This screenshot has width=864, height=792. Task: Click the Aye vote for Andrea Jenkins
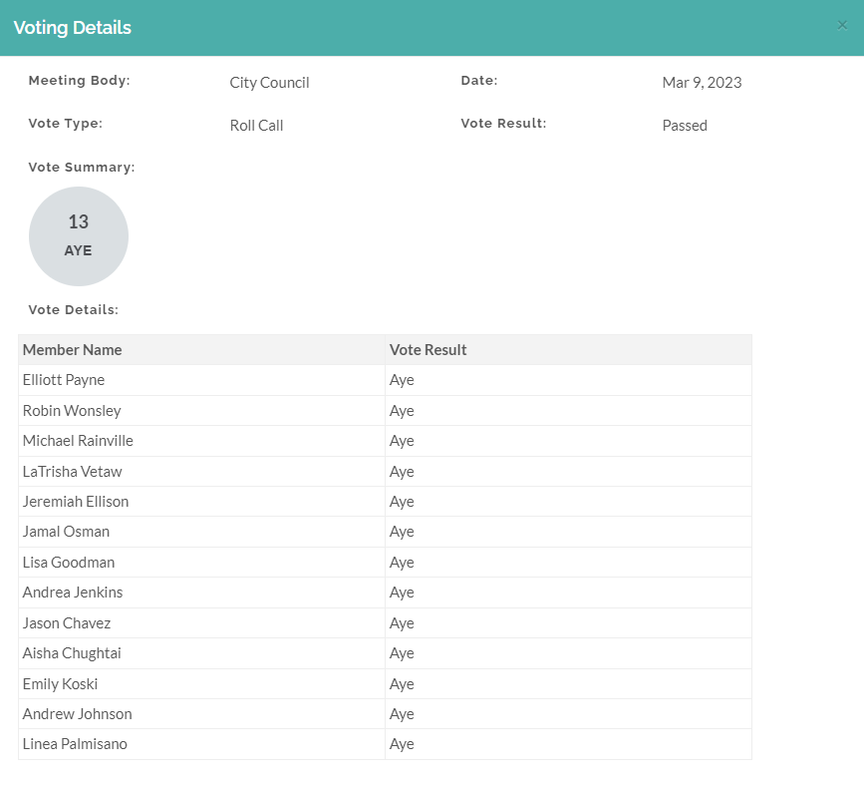[402, 593]
